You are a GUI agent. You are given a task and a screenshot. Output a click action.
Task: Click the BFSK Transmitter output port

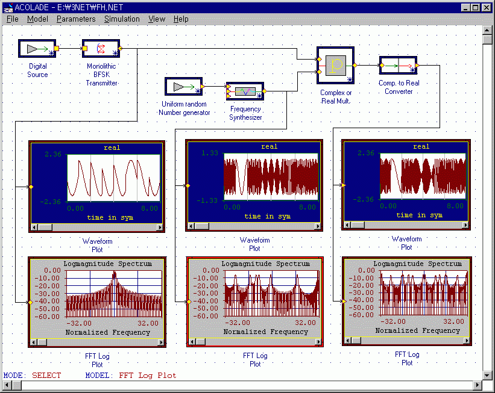[x=120, y=48]
